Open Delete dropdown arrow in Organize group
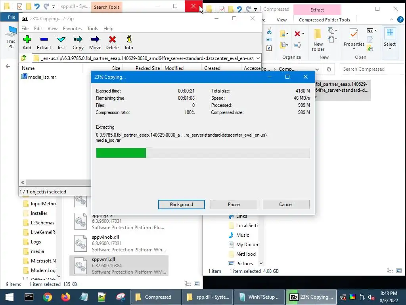Viewport: 406px width, 305px height. click(303, 34)
